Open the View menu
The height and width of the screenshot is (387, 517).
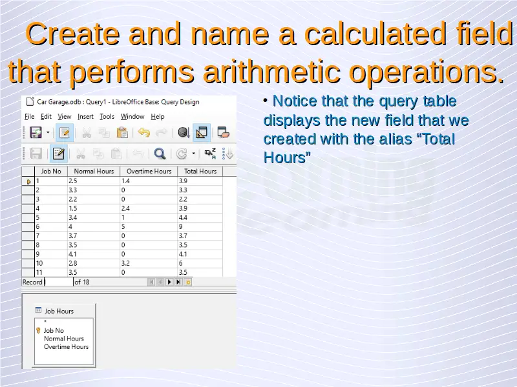[x=65, y=117]
